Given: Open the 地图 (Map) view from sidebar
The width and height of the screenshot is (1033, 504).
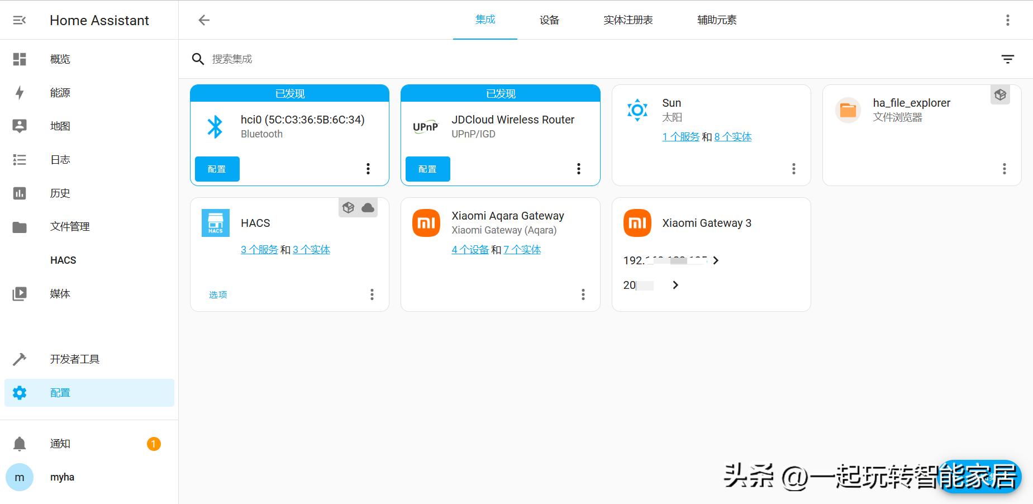Looking at the screenshot, I should 60,126.
